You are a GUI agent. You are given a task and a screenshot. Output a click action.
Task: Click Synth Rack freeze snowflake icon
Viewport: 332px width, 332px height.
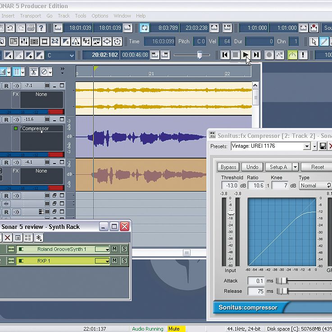39,237
